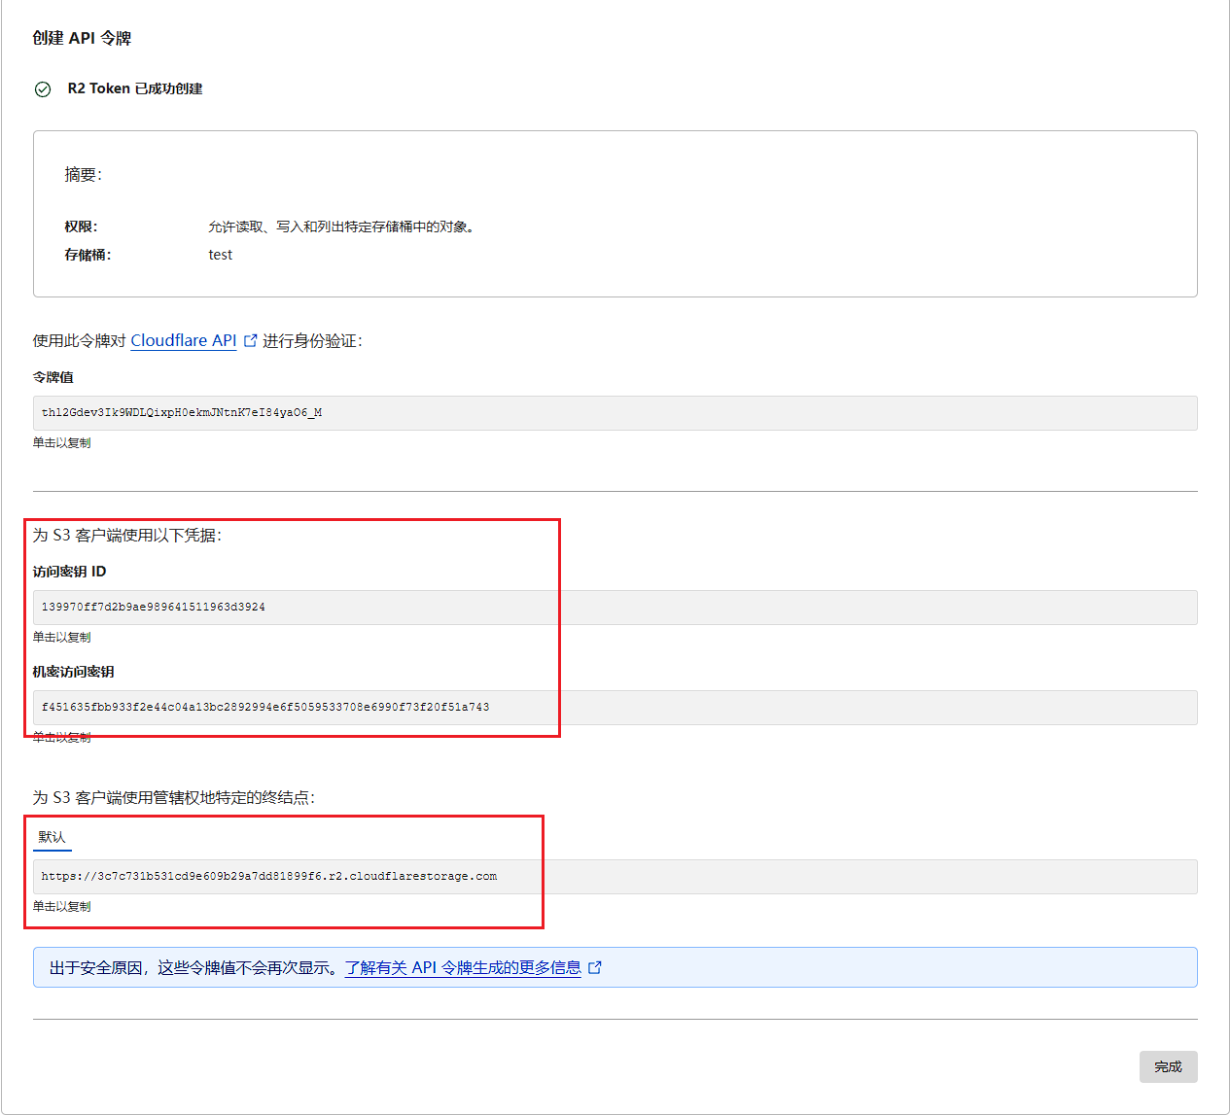Click 单击以复制 below the access key ID

click(62, 638)
